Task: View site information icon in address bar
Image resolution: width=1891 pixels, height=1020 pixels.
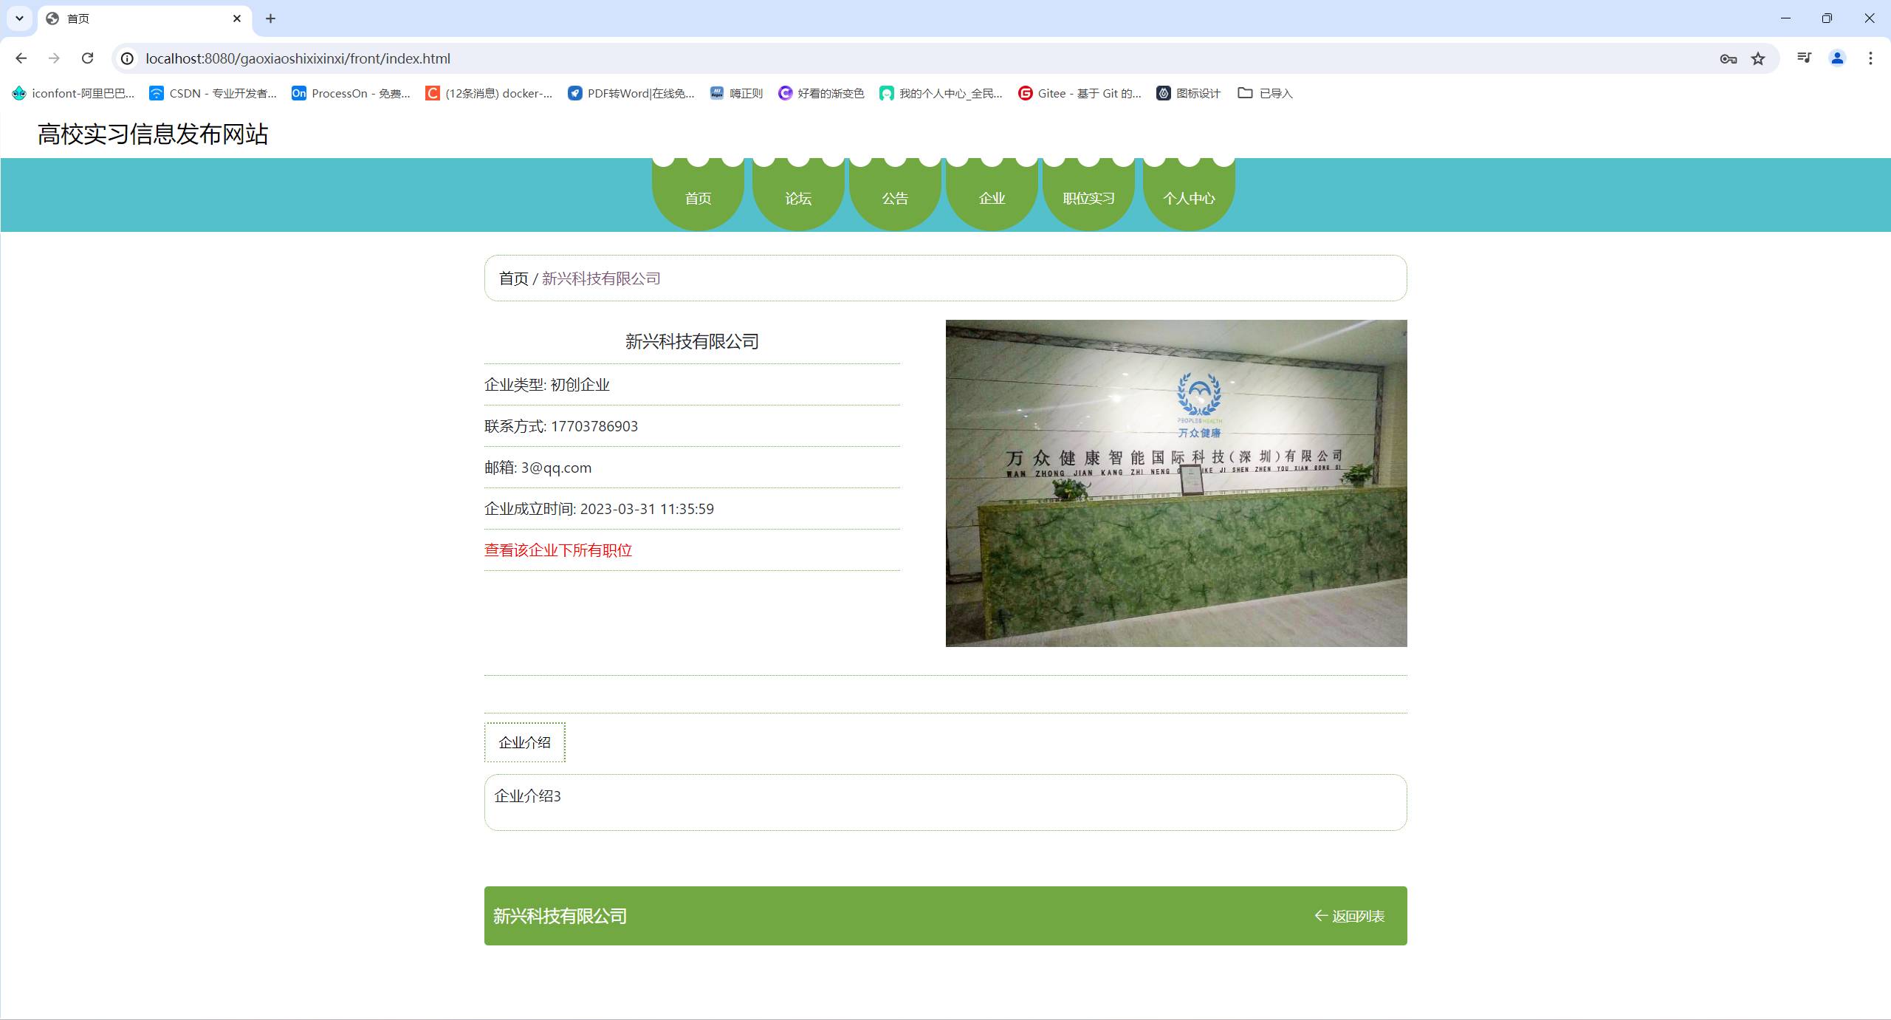Action: [128, 58]
